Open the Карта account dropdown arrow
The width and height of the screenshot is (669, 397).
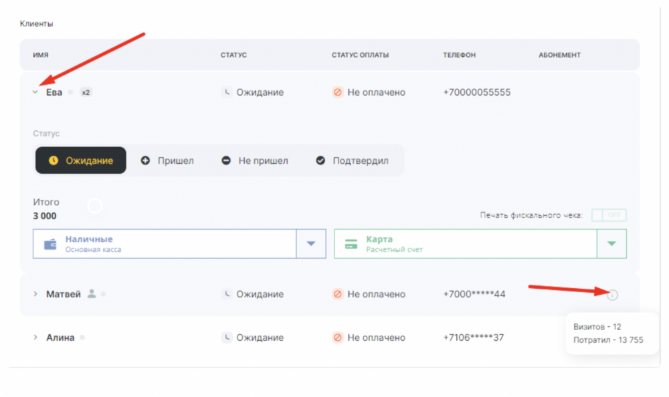612,244
